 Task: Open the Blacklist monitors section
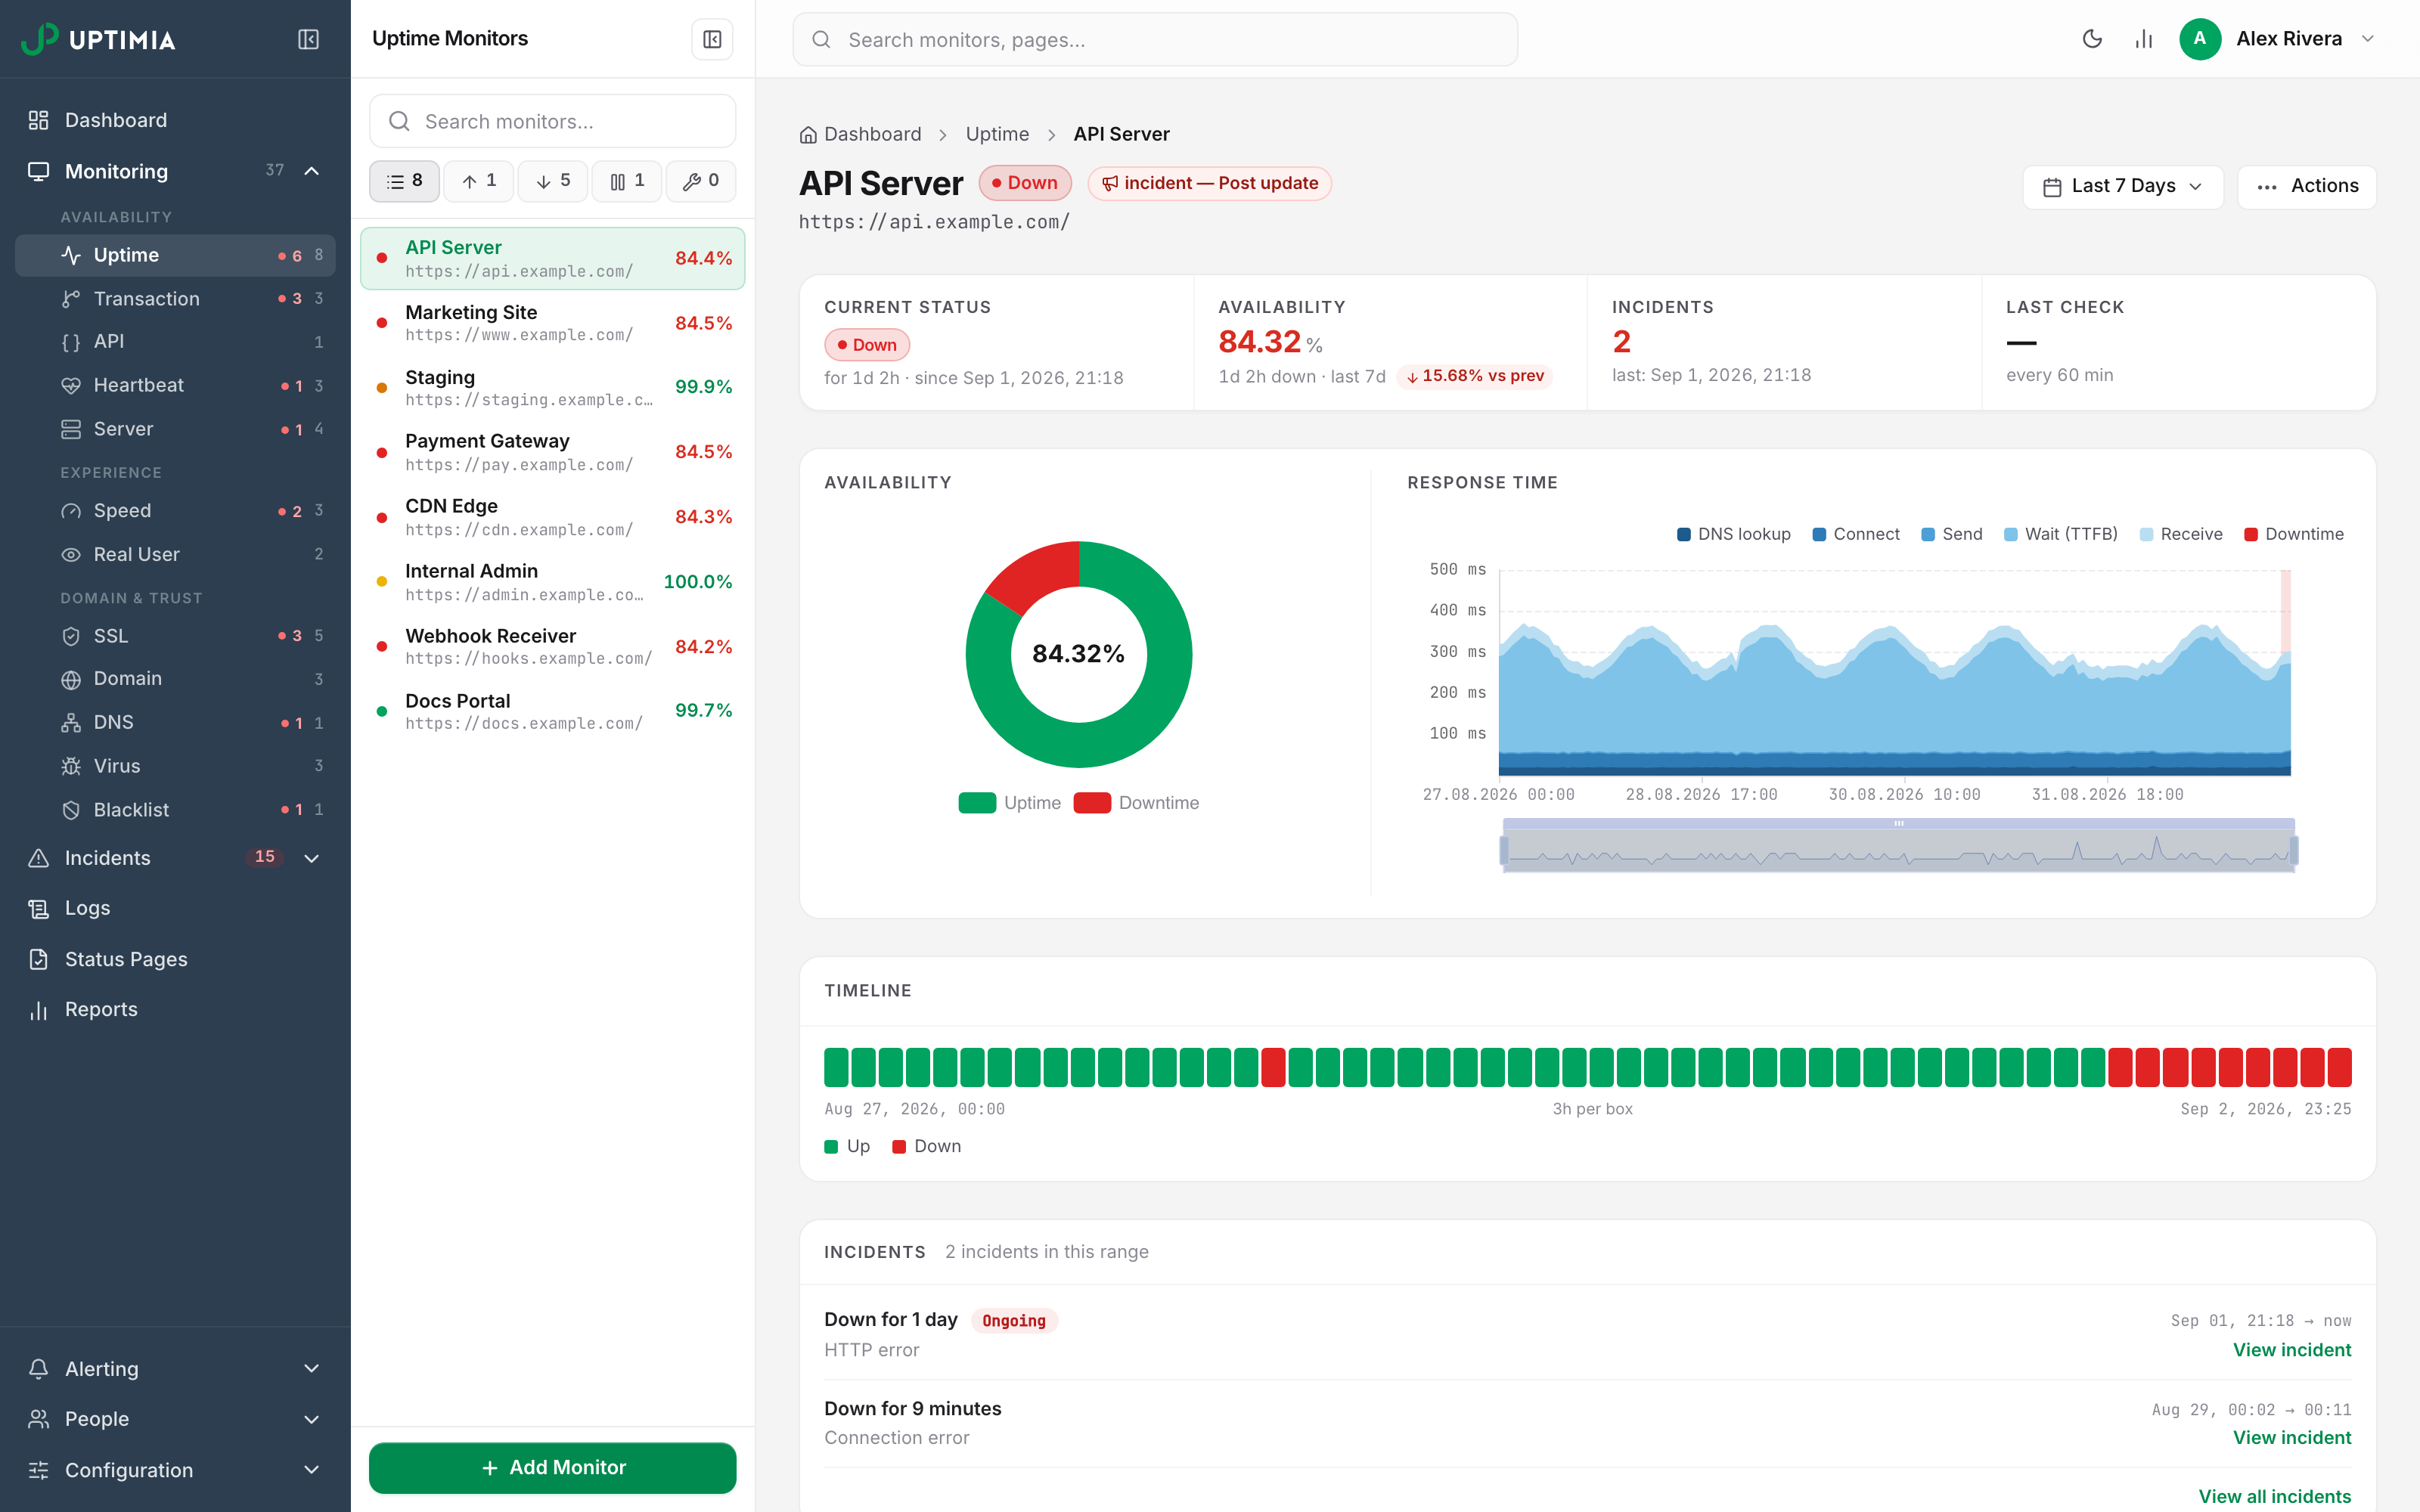pos(175,809)
